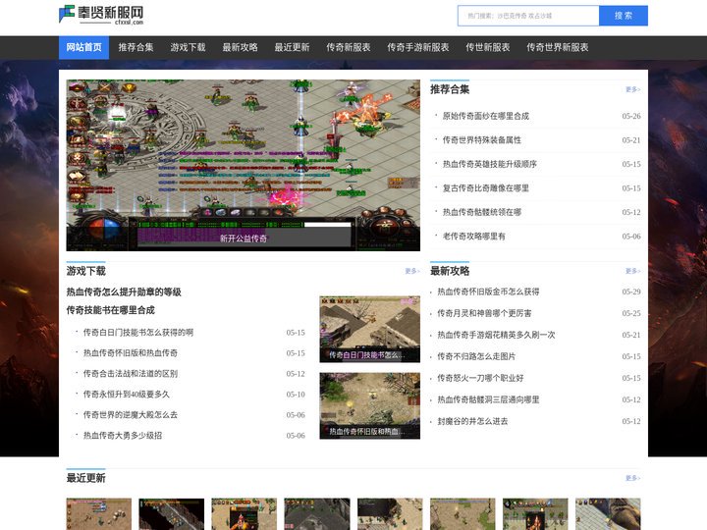This screenshot has width=707, height=530.
Task: Open article 传奇白日门技能书怎么获得的啊
Action: 138,333
